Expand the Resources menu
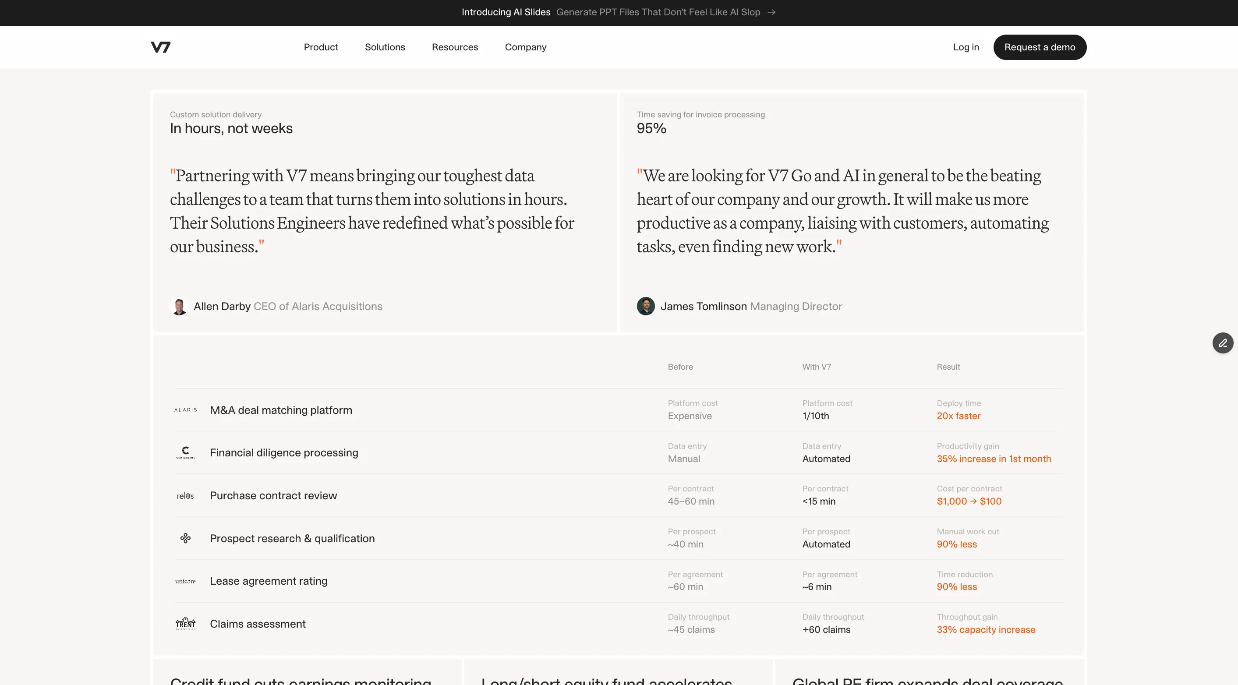Image resolution: width=1238 pixels, height=685 pixels. 455,47
